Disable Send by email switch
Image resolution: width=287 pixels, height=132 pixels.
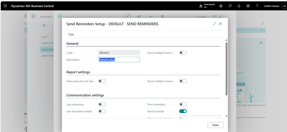pos(183,111)
